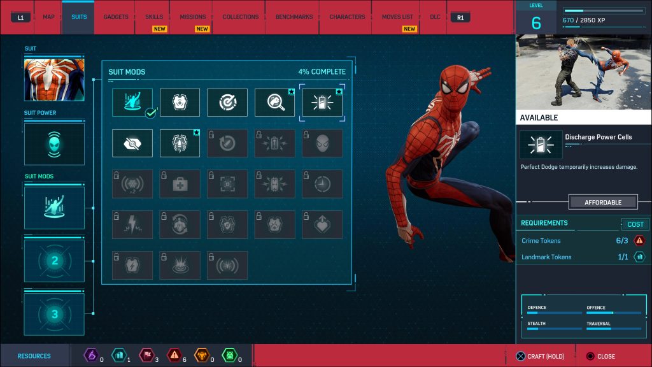Click the orange trophy Challenge token icon

point(201,356)
